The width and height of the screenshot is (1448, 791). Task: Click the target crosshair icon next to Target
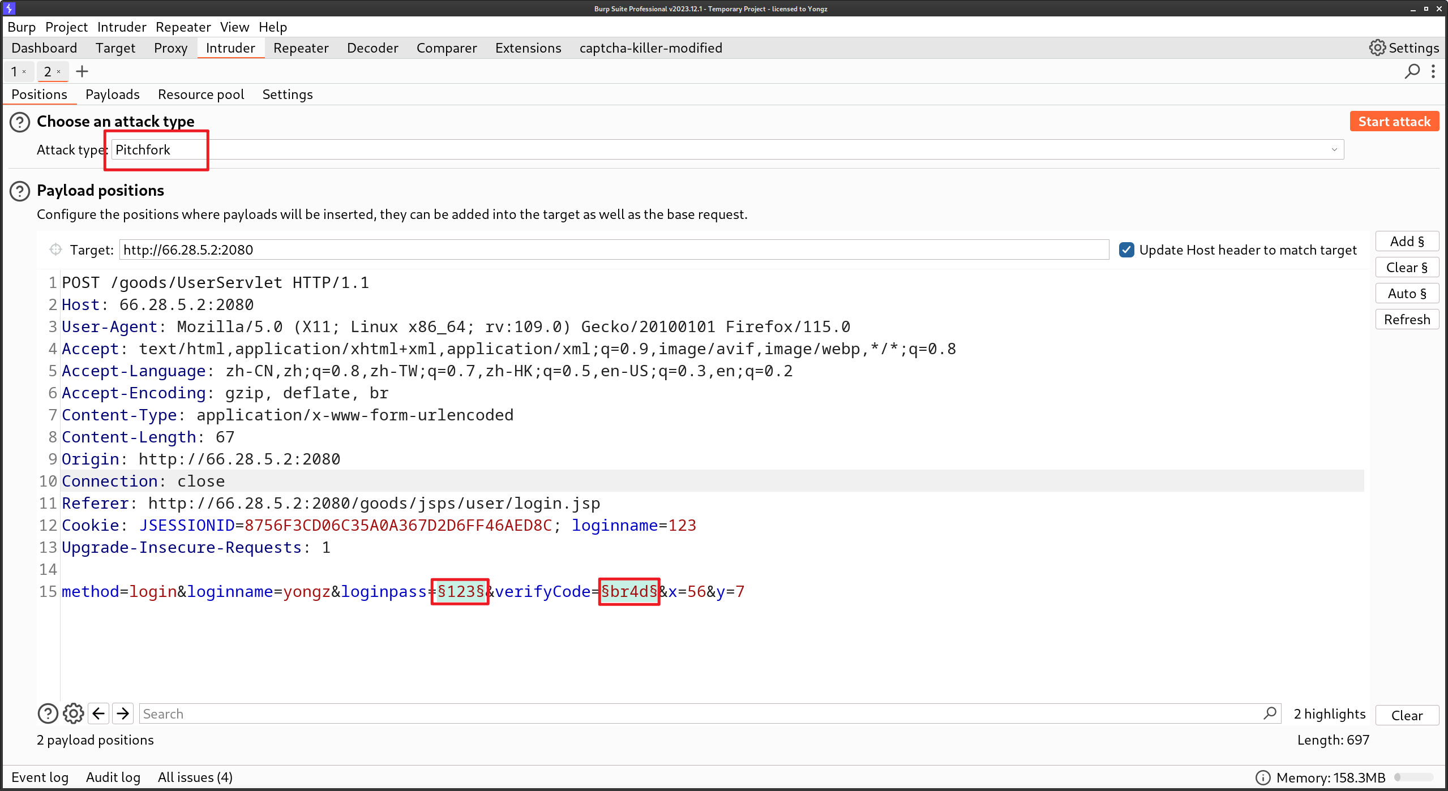(x=55, y=250)
